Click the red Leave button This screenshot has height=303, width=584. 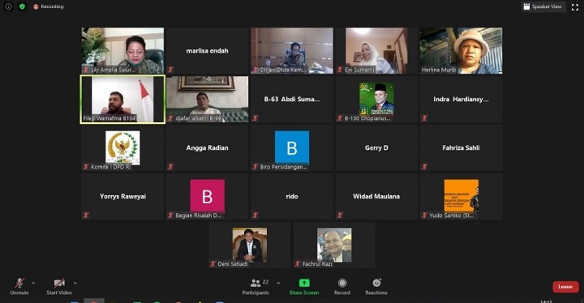coord(565,287)
